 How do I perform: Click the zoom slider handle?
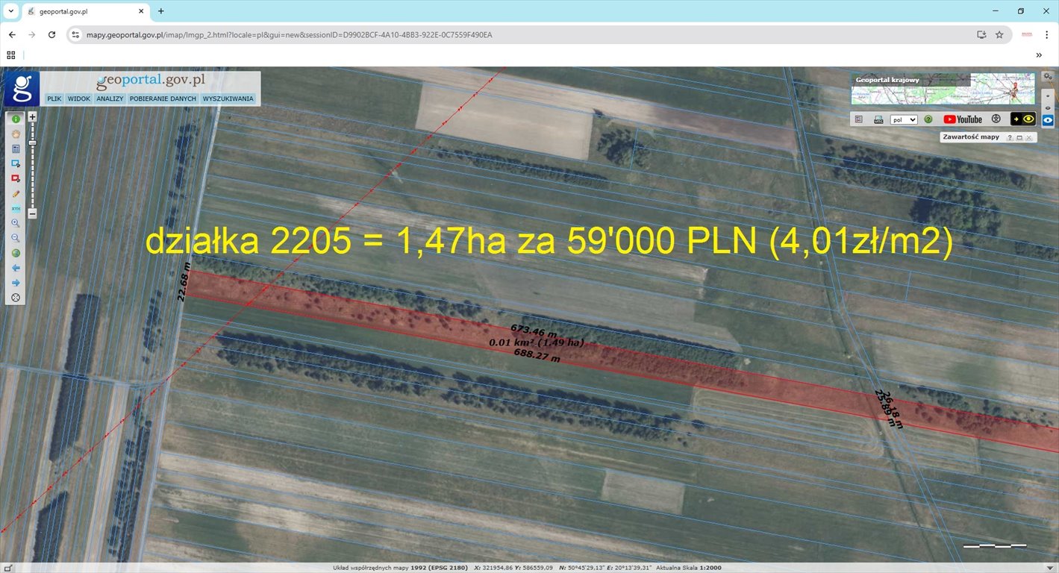(x=32, y=142)
